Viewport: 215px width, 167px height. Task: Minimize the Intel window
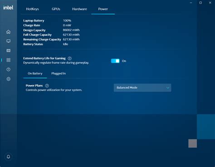[191, 3]
